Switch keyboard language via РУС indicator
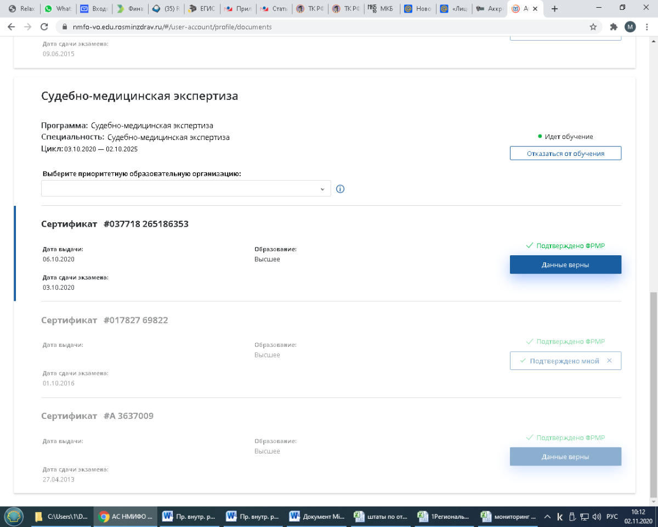This screenshot has height=527, width=658. pos(612,517)
